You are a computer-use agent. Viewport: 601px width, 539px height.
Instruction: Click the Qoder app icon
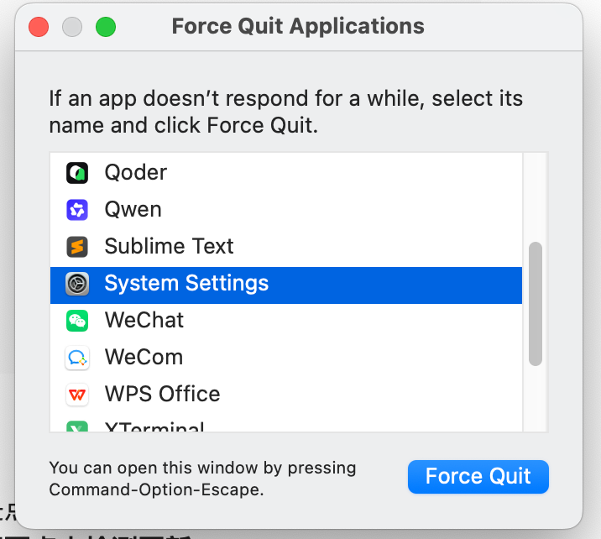pyautogui.click(x=77, y=173)
